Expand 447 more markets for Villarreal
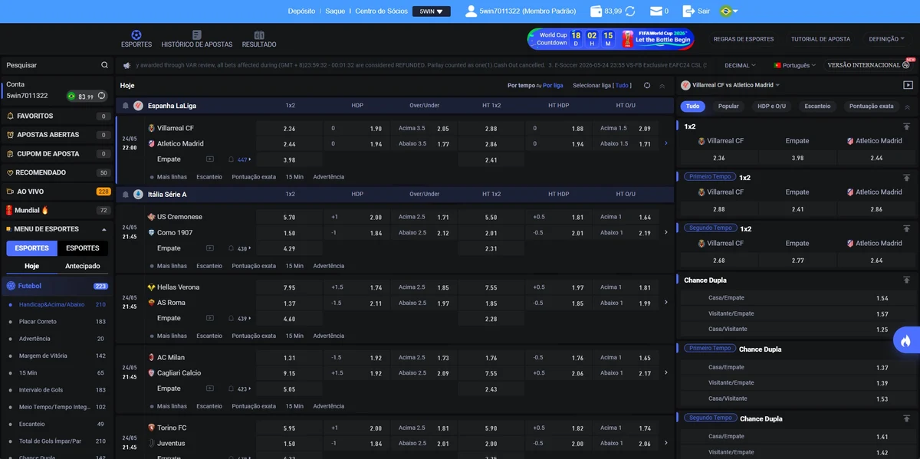 pos(244,159)
